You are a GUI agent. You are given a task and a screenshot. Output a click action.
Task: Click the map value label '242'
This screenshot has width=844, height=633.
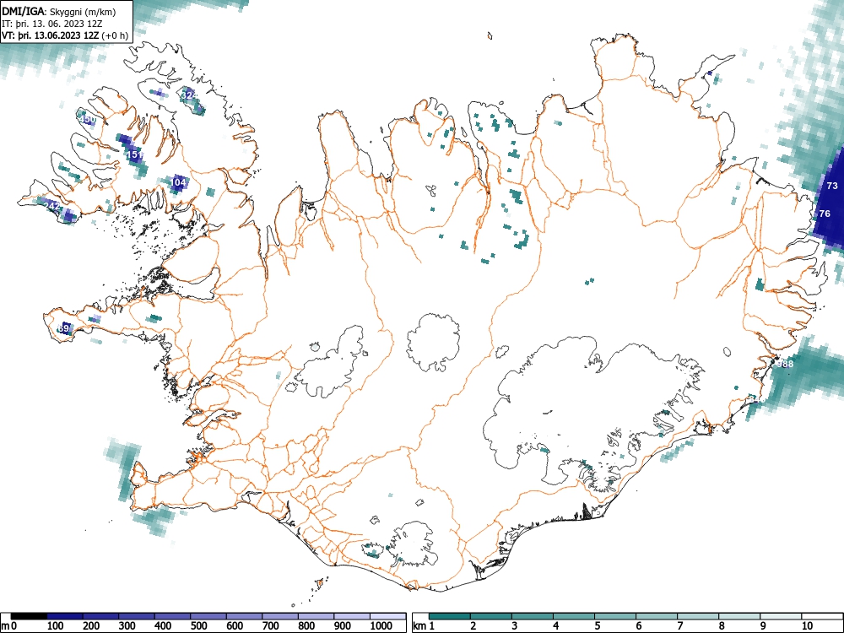pos(51,206)
